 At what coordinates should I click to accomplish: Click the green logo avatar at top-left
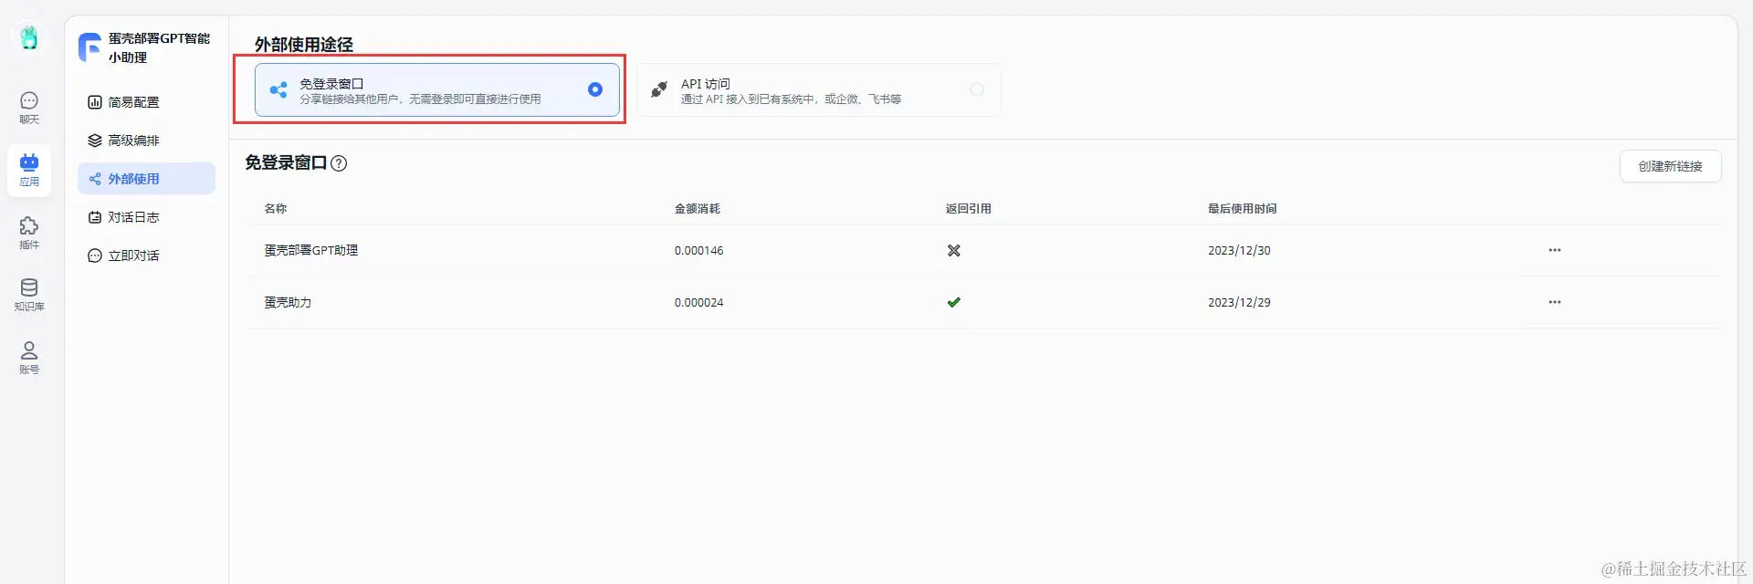tap(29, 37)
